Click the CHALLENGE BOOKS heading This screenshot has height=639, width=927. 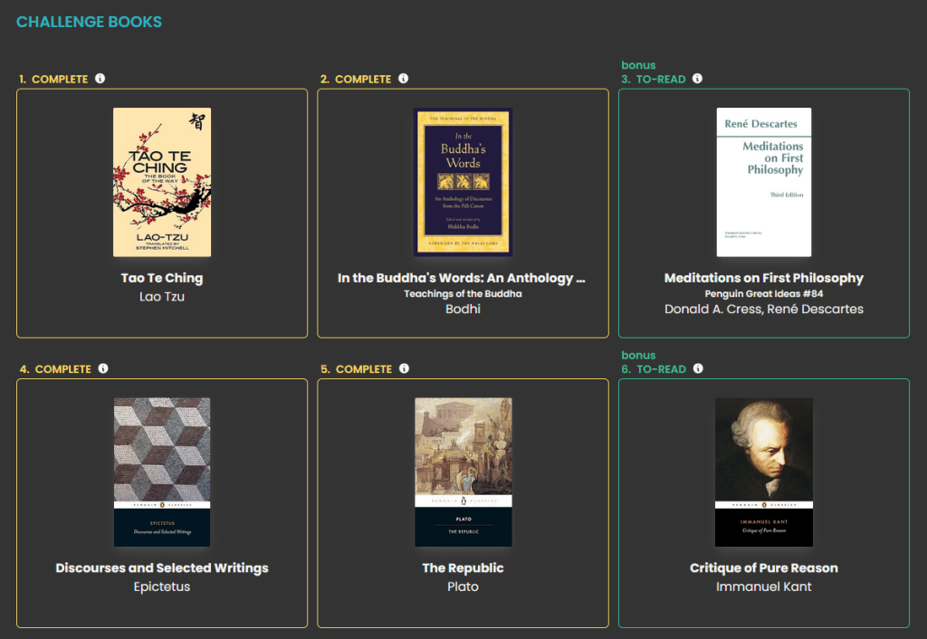pos(89,22)
